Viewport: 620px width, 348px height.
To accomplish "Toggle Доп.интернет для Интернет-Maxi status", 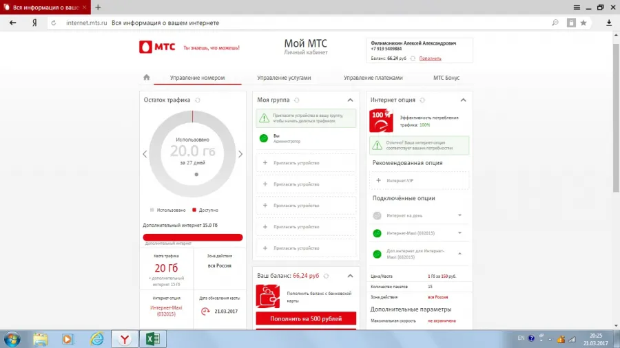I will pyautogui.click(x=378, y=254).
